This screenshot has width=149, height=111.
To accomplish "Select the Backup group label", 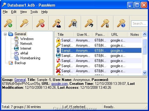I will coord(20,63).
